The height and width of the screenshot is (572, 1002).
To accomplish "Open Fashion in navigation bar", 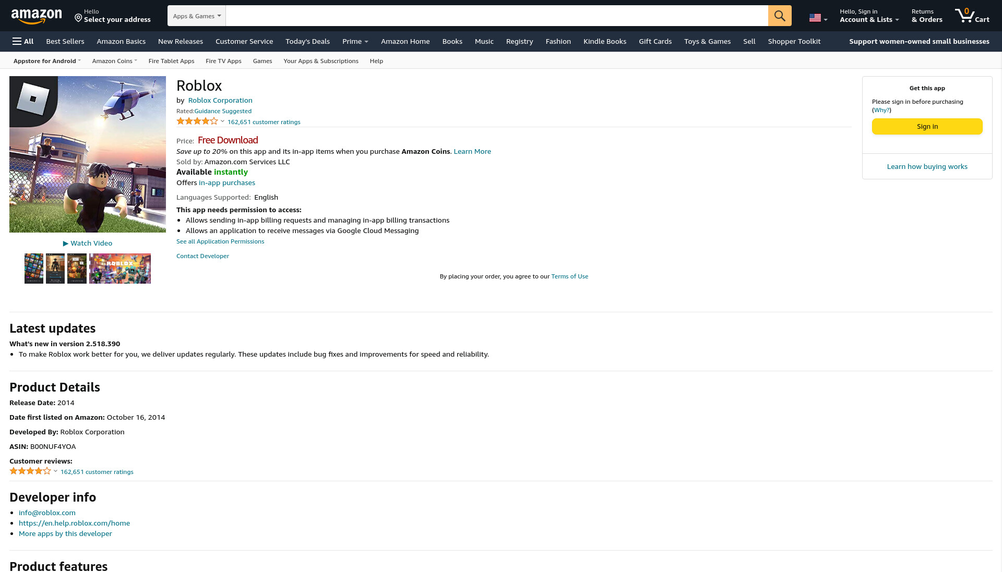I will click(558, 41).
